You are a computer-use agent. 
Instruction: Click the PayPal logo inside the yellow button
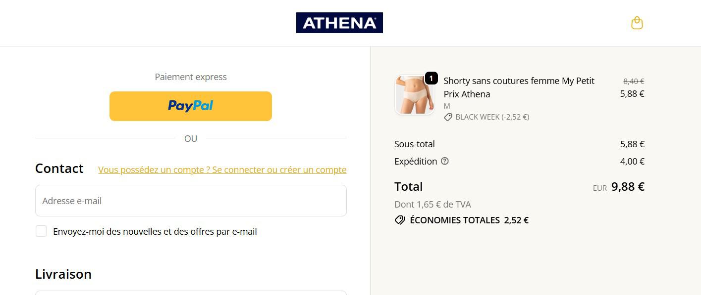point(190,106)
